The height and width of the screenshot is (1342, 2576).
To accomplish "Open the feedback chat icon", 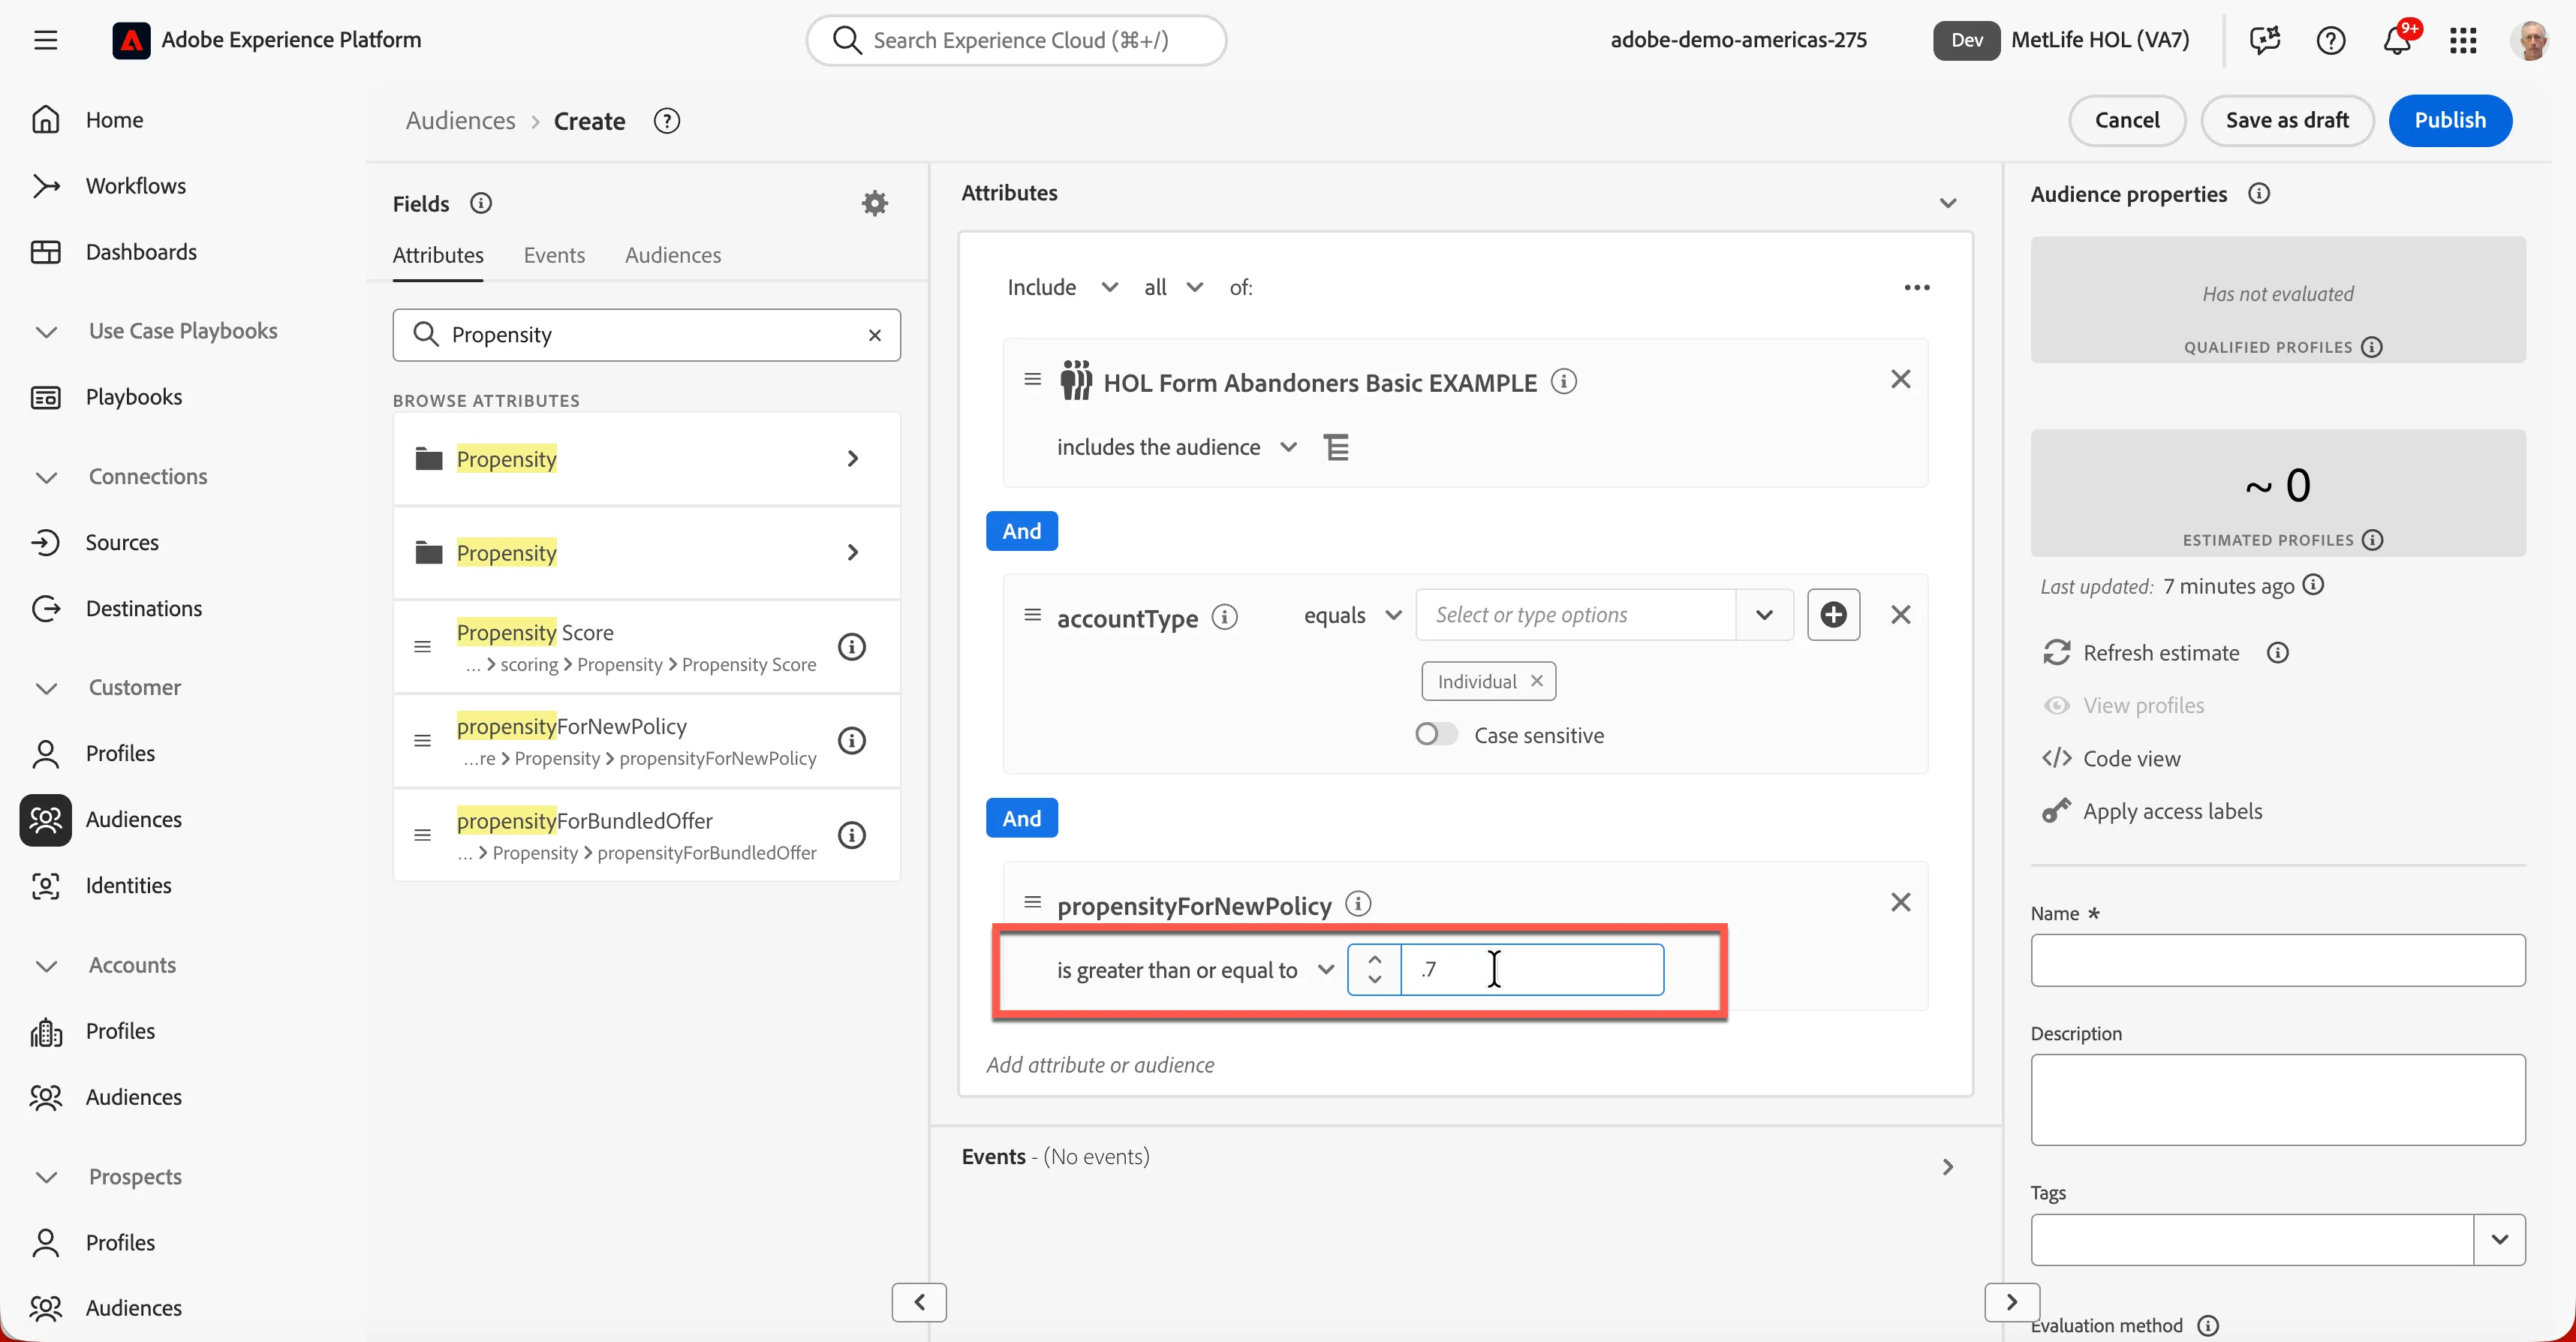I will click(2265, 40).
